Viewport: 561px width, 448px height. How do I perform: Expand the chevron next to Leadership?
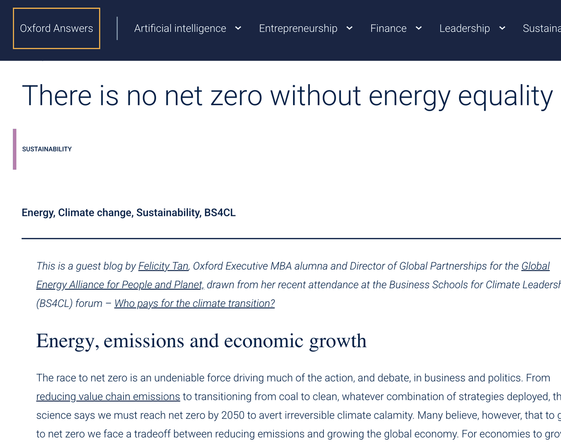point(502,28)
